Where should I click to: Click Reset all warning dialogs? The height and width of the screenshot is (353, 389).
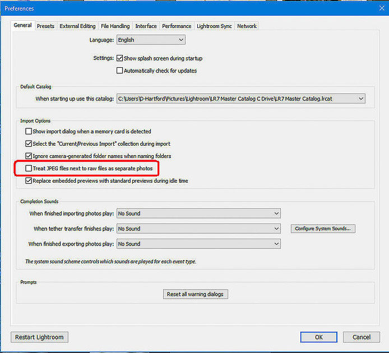tap(195, 294)
